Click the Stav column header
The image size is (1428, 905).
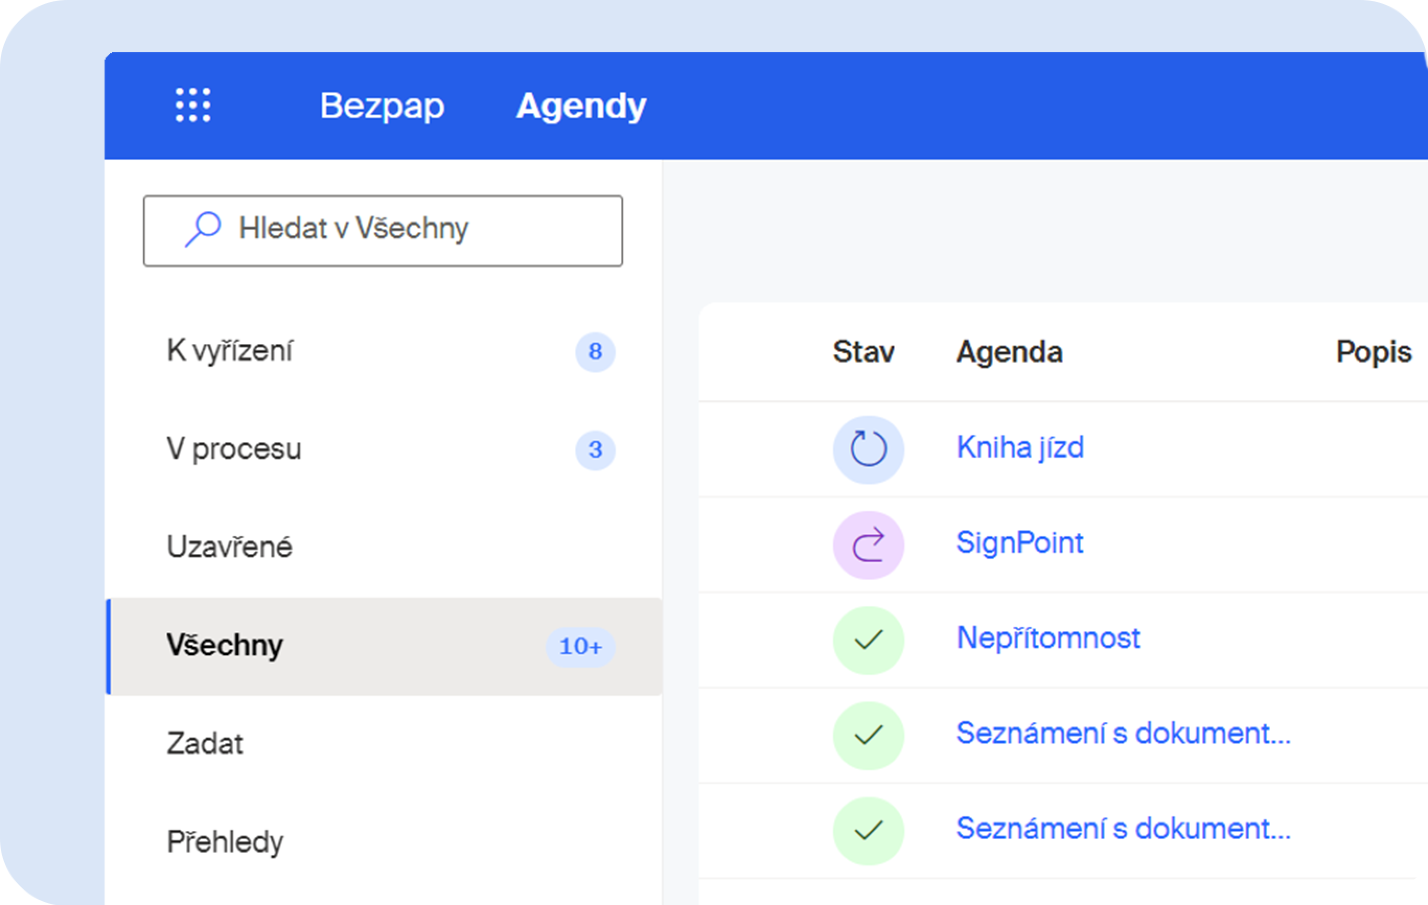[863, 352]
